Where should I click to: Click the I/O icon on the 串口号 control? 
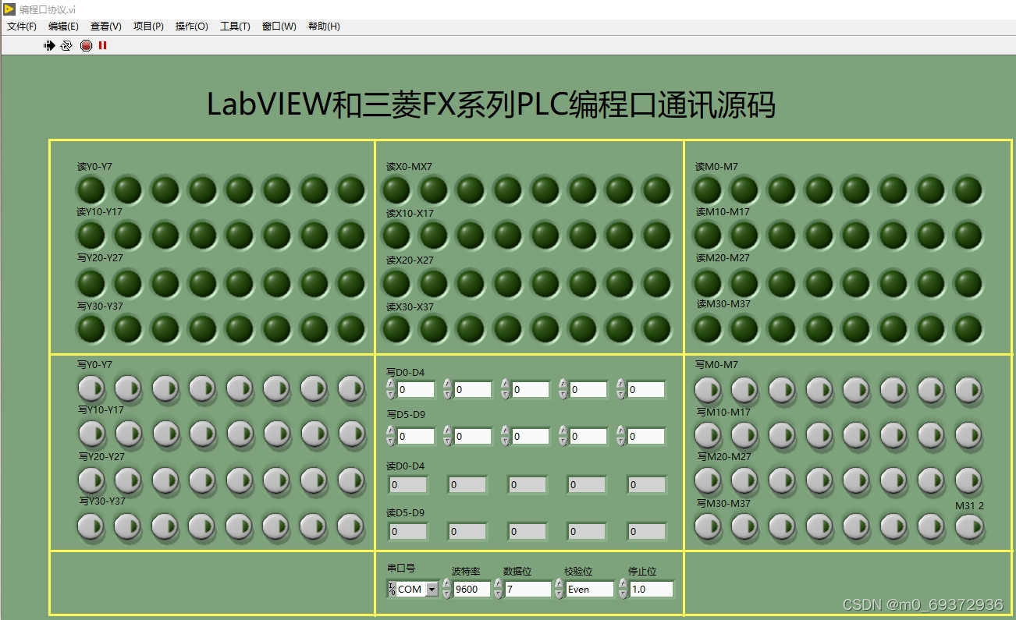coord(392,590)
